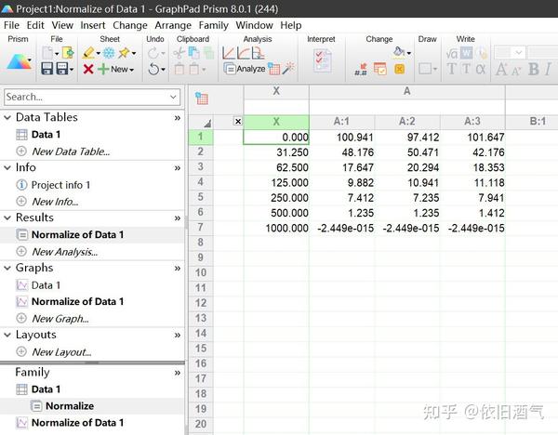Collapse the Layouts section
Image resolution: width=558 pixels, height=435 pixels.
tap(7, 335)
